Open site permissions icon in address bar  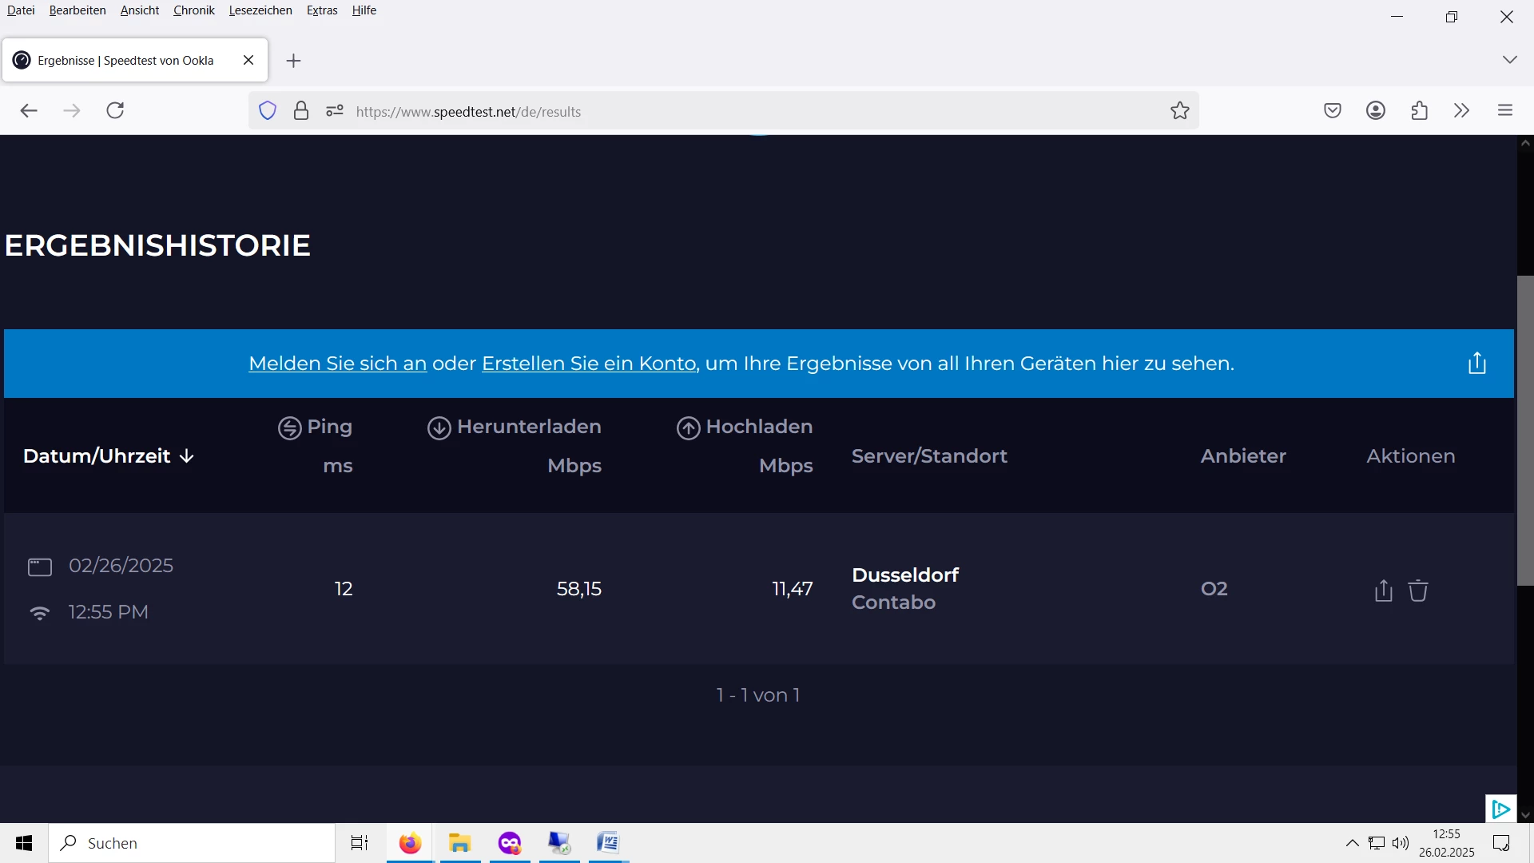335,111
